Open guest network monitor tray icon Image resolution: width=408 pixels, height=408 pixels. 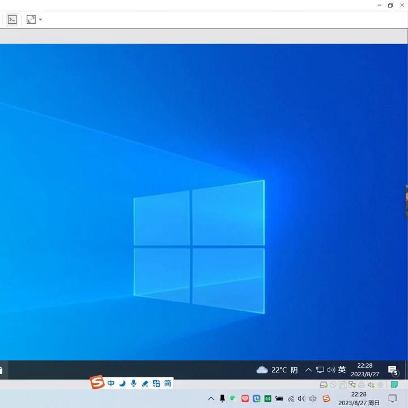320,369
